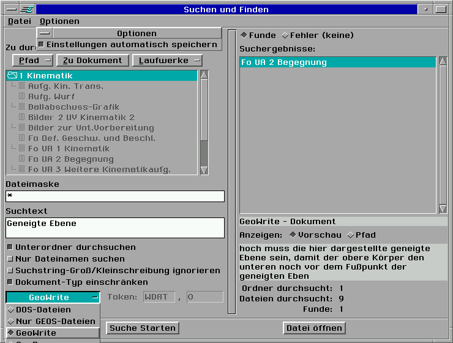Image resolution: width=453 pixels, height=343 pixels.
Task: Expand the Laufwerke dropdown
Action: pyautogui.click(x=168, y=61)
